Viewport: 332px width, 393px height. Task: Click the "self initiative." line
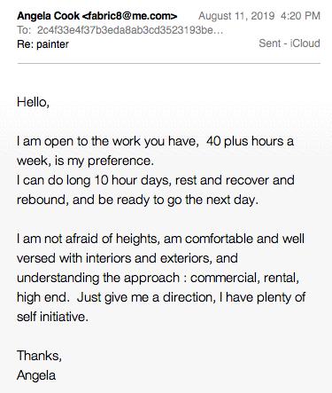coord(52,317)
